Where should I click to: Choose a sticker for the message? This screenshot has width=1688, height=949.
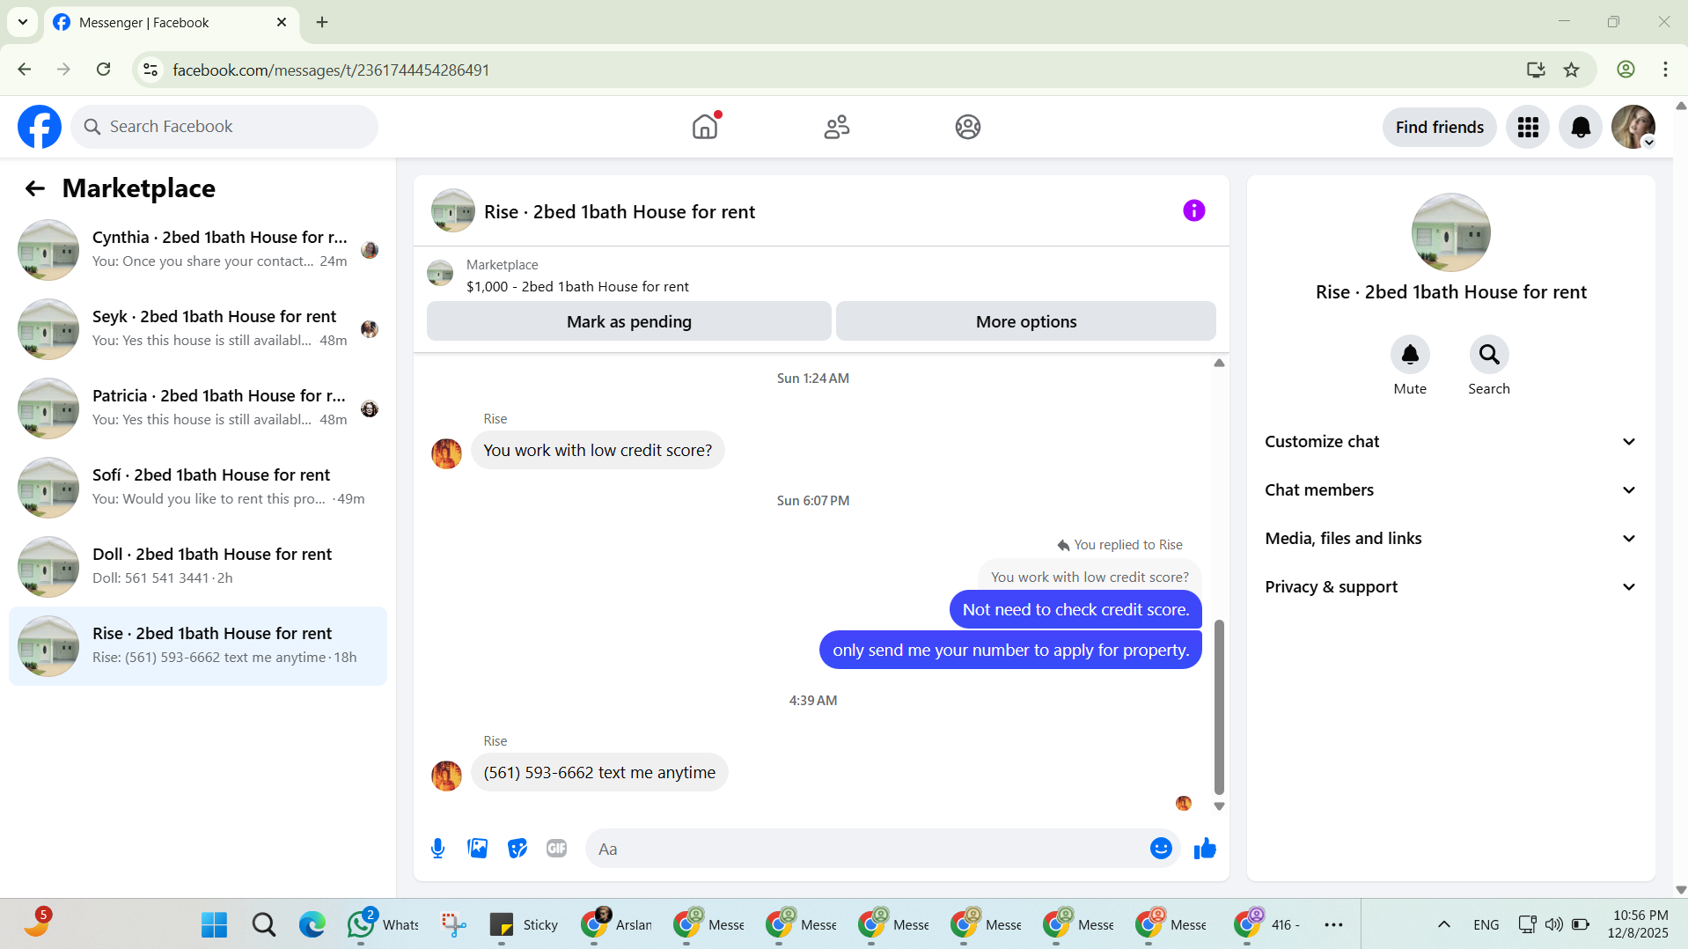[517, 849]
